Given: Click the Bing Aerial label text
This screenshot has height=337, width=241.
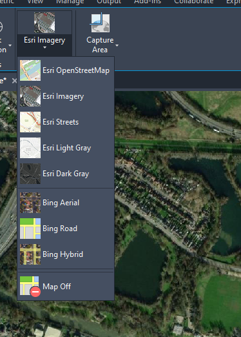Looking at the screenshot, I should point(61,203).
